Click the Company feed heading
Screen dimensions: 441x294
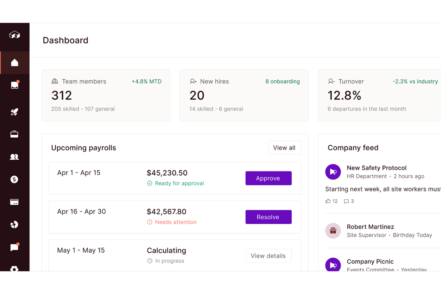point(353,148)
